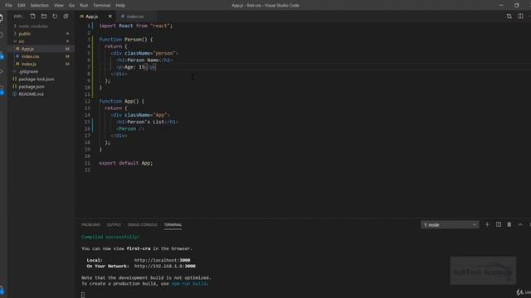
Task: Open the File menu
Action: click(x=9, y=6)
